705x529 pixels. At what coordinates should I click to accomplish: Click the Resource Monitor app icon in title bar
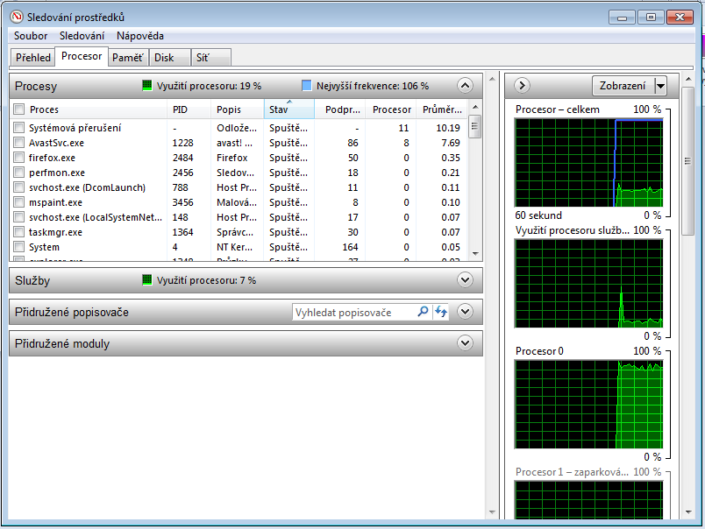[17, 17]
